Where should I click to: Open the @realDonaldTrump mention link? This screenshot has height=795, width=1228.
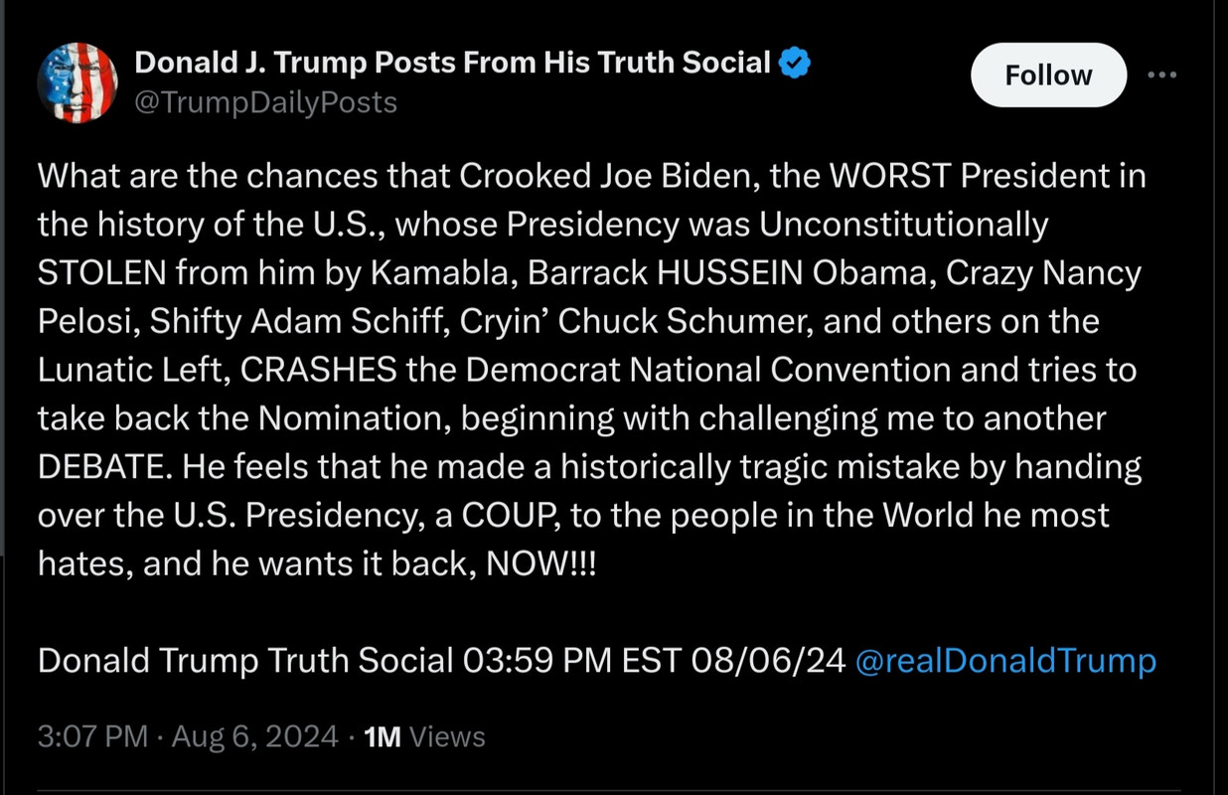tap(1005, 661)
